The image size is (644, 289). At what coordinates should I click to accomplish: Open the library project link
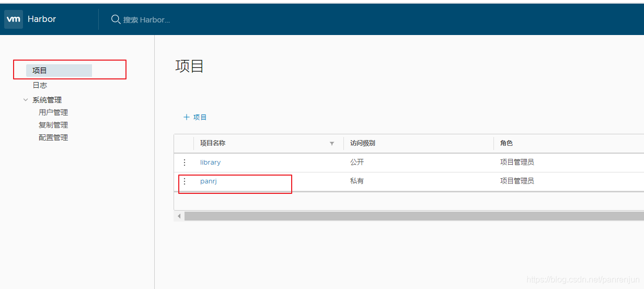210,163
